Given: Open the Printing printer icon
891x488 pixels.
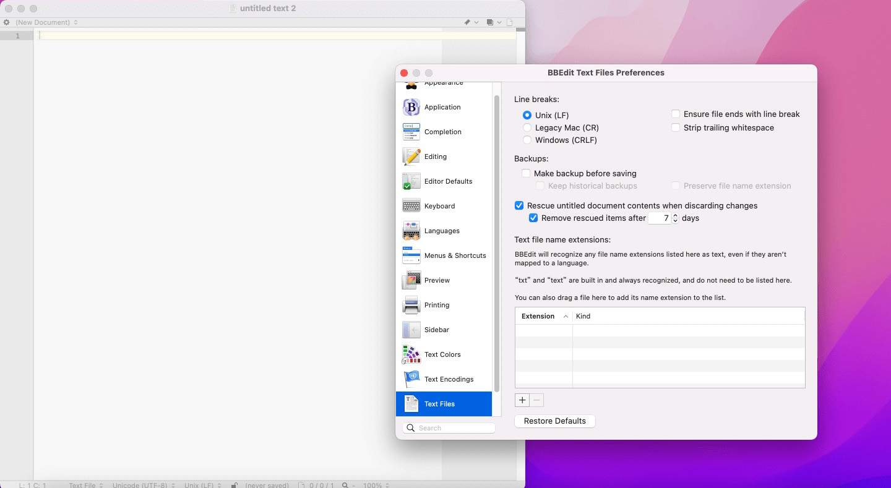Looking at the screenshot, I should click(x=411, y=305).
